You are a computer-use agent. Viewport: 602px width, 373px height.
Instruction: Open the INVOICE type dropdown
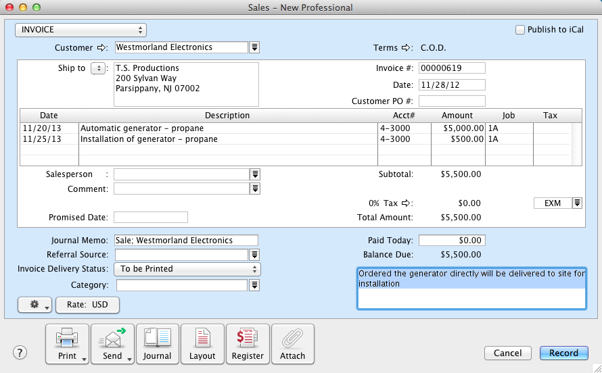(x=81, y=30)
